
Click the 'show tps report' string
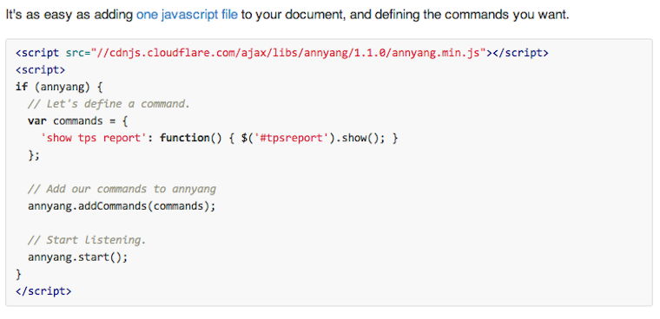pos(93,139)
